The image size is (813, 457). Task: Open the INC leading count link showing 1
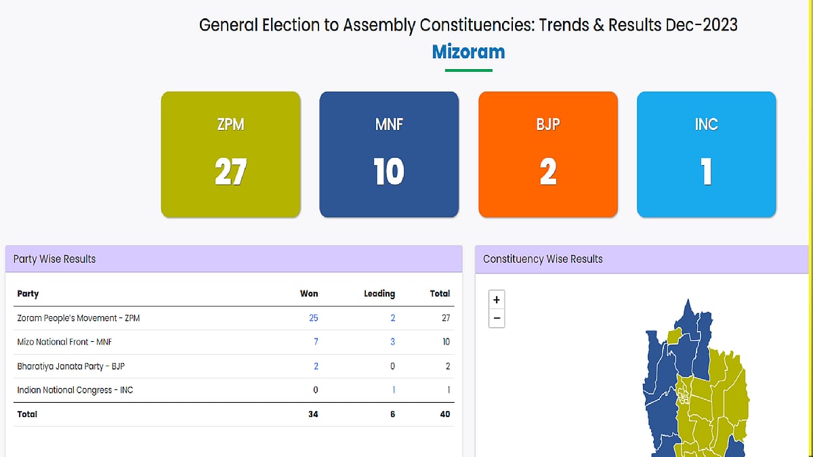394,390
